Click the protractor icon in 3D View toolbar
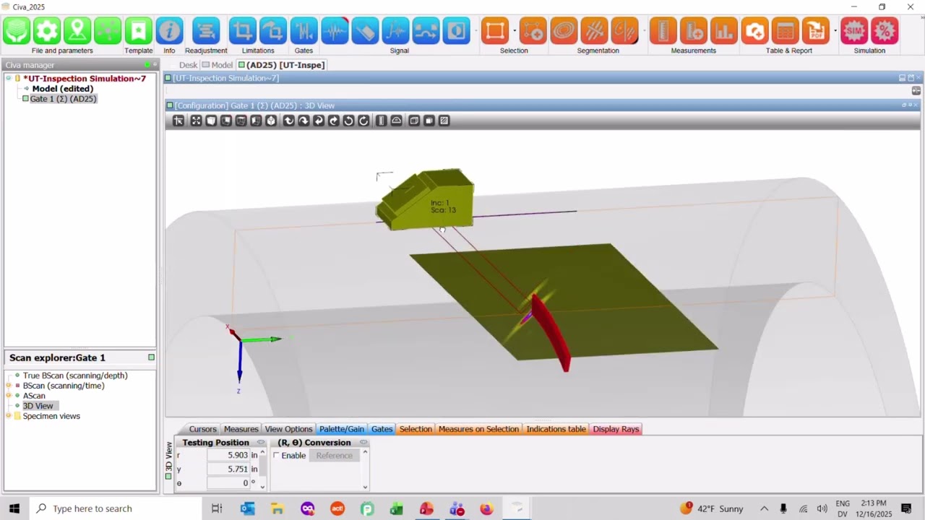This screenshot has height=520, width=925. click(x=396, y=121)
